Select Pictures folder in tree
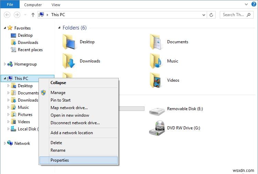Viewport: 258px width, 174px height. coord(25,115)
